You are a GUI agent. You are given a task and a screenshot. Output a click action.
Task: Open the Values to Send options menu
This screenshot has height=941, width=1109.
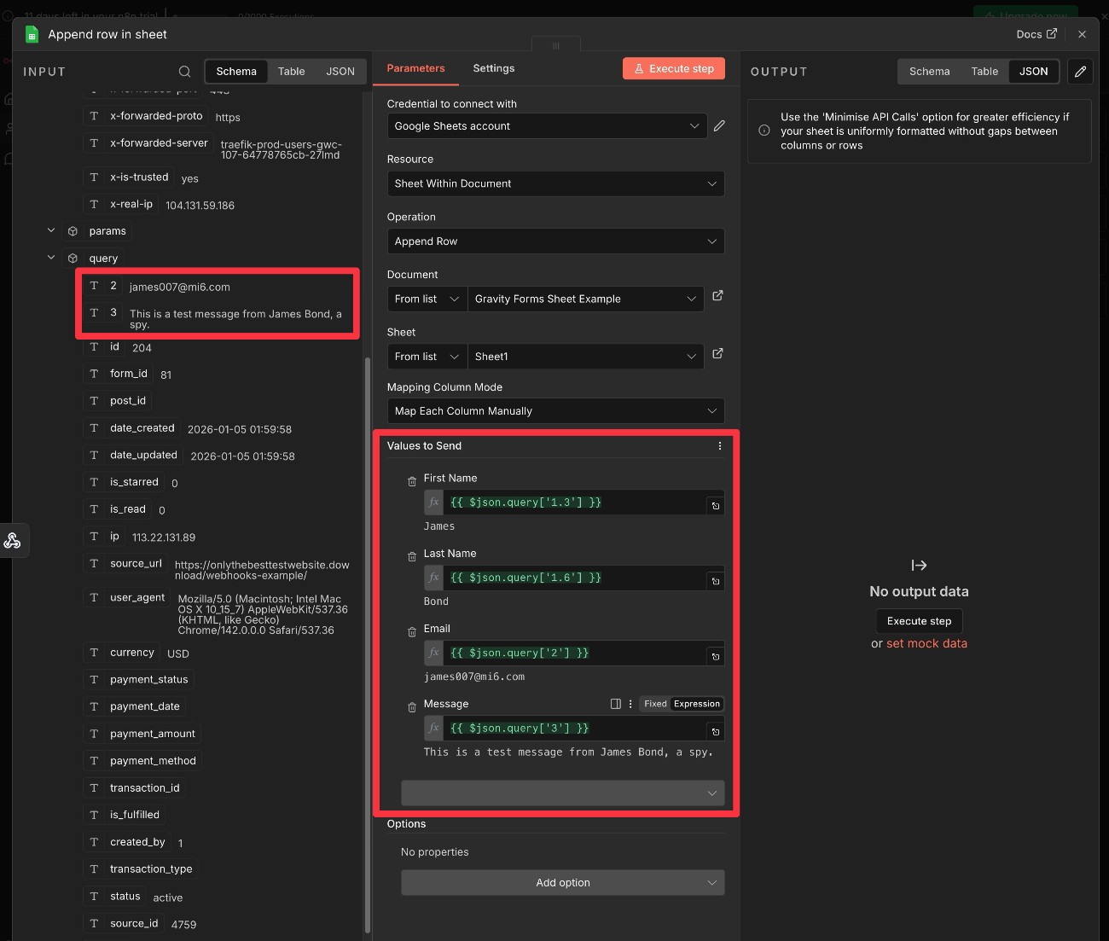[x=719, y=445]
